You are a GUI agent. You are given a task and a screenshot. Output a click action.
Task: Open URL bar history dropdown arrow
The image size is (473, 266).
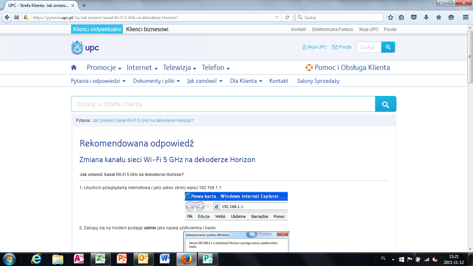click(277, 17)
